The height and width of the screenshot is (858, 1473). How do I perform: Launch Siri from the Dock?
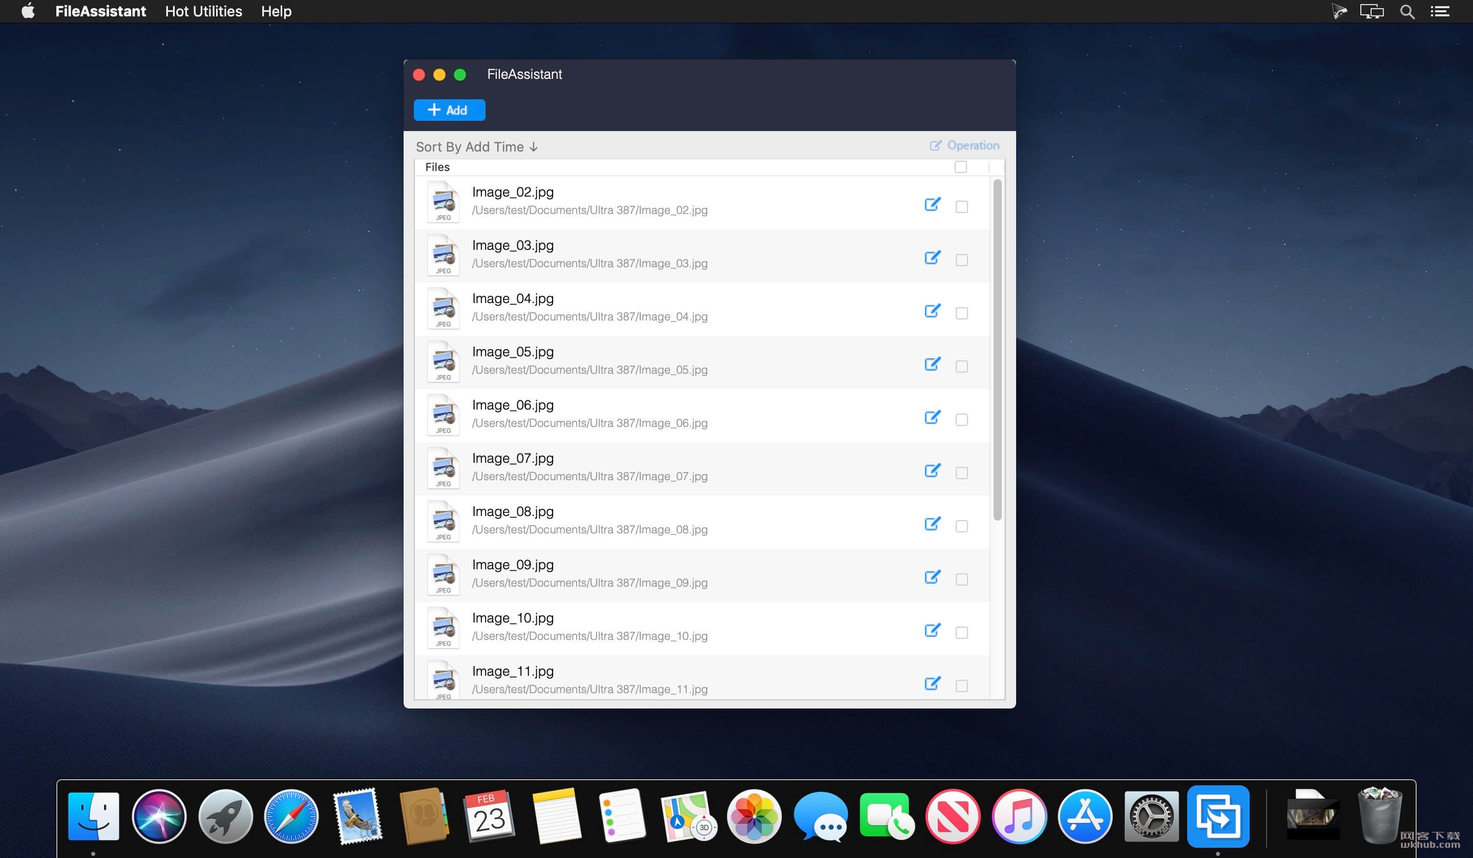(x=159, y=816)
